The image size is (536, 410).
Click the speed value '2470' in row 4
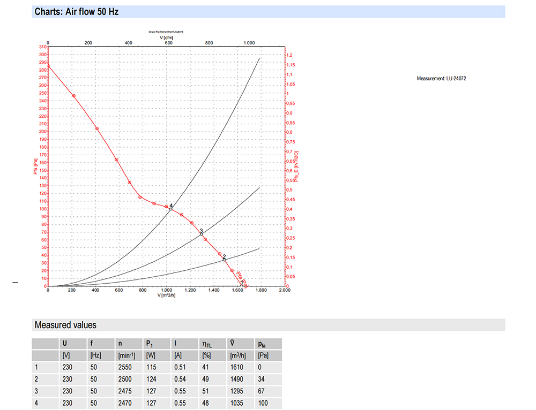tap(125, 403)
